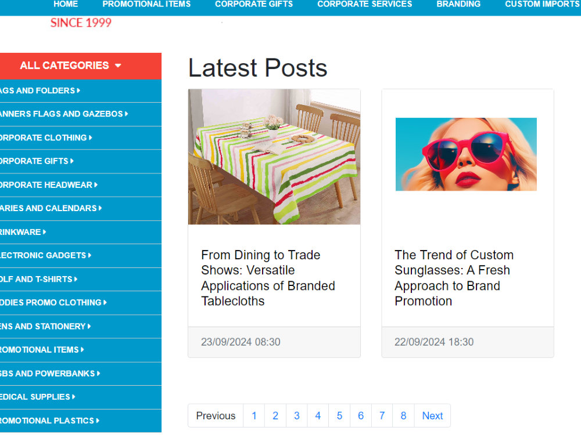The width and height of the screenshot is (581, 435).
Task: Open the striped tablecloth post image
Action: click(x=274, y=157)
